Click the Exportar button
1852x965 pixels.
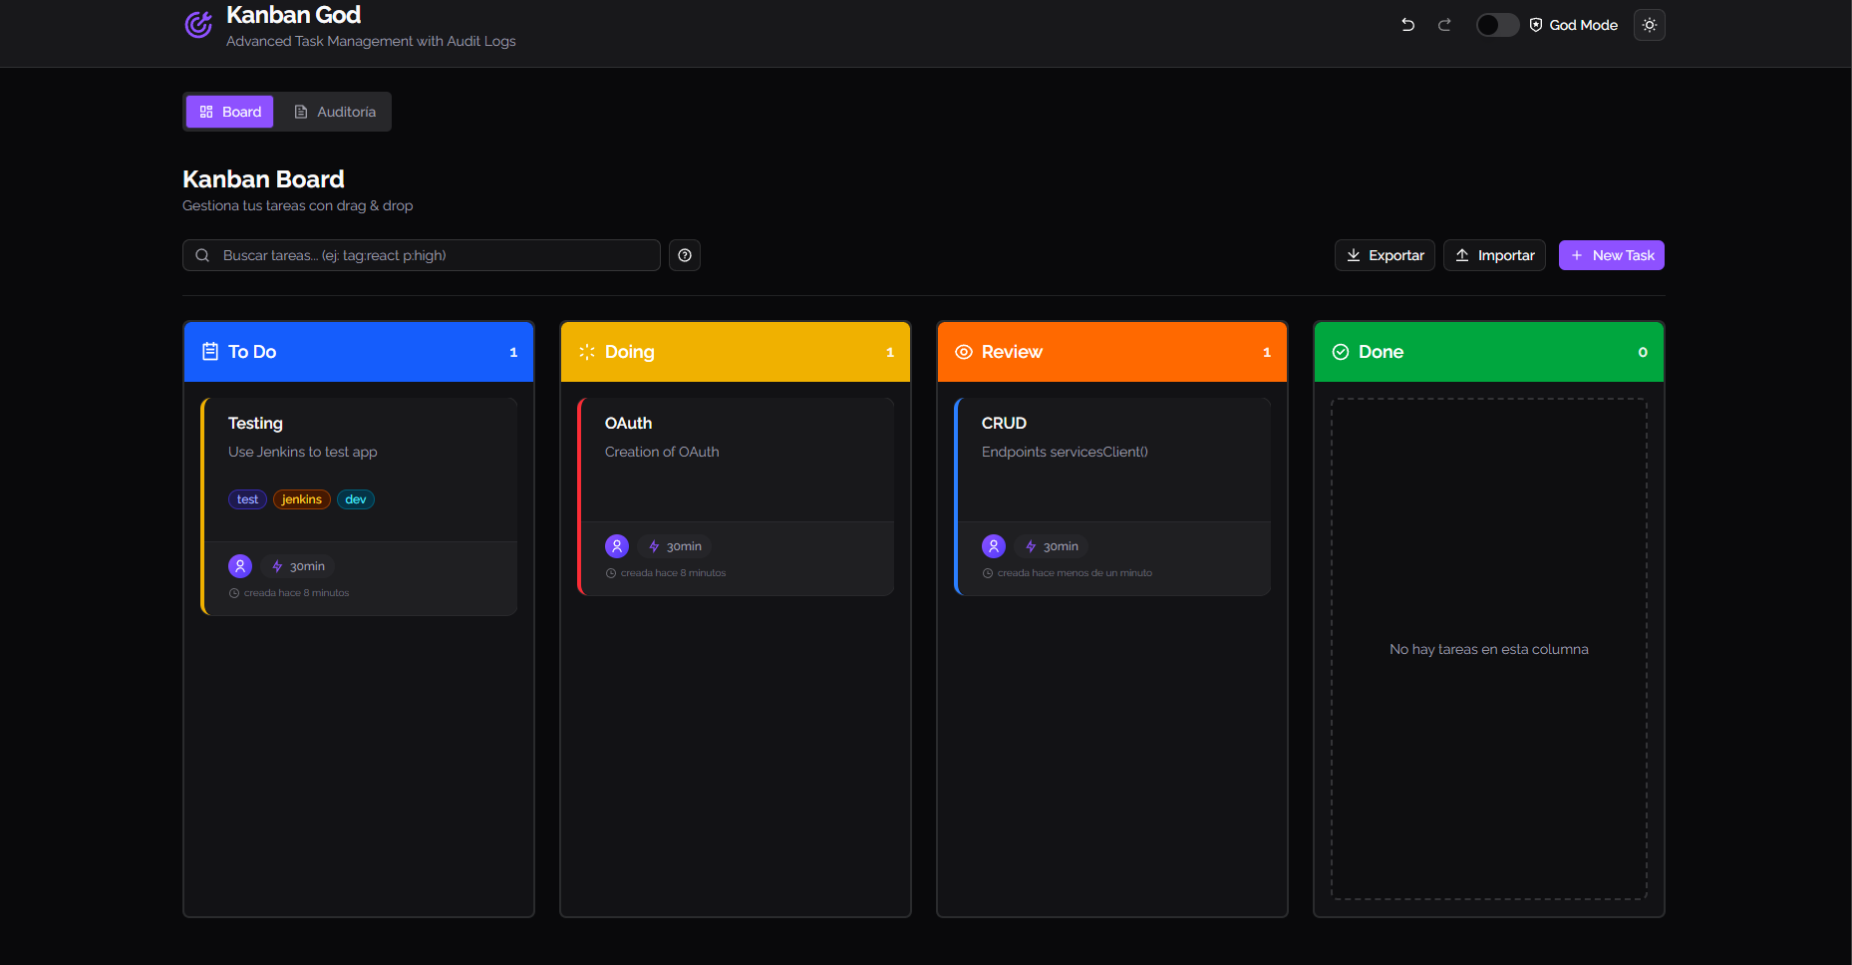[x=1385, y=255]
